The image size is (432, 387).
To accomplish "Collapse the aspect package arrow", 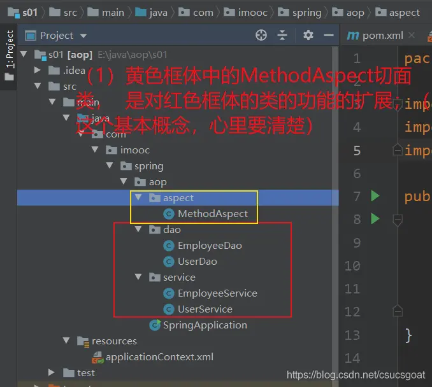I will (x=138, y=197).
